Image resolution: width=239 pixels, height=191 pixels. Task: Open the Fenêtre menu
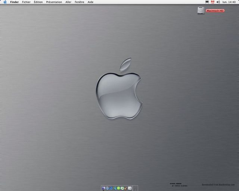point(80,2)
